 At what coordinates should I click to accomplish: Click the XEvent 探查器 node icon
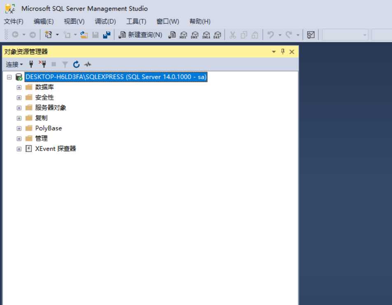tap(29, 149)
